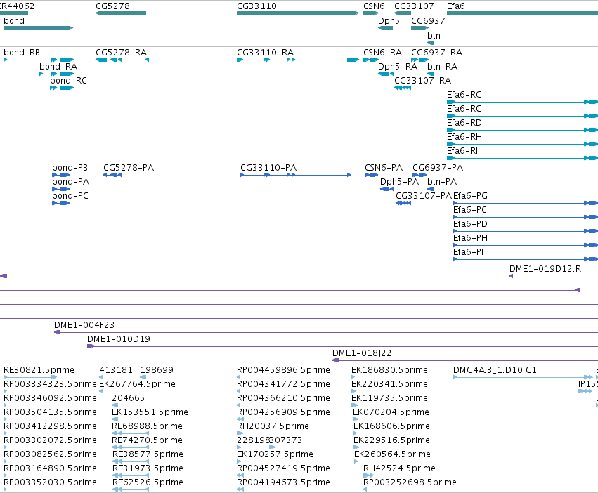Click the Dph5-RA transcript label
The height and width of the screenshot is (493, 598).
point(398,67)
